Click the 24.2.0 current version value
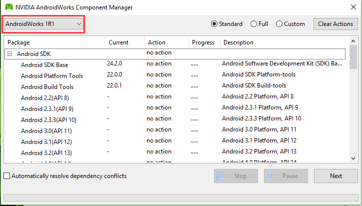This screenshot has height=206, width=362. (x=114, y=63)
